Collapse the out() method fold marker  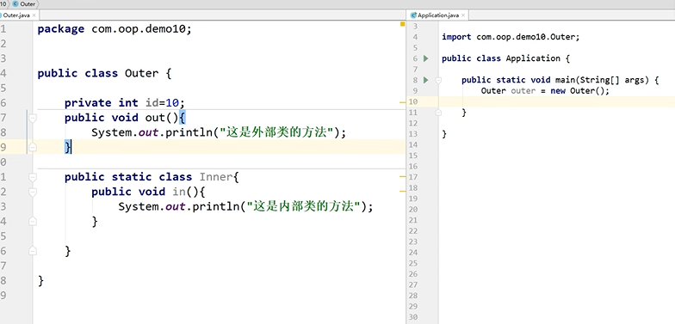tap(33, 118)
